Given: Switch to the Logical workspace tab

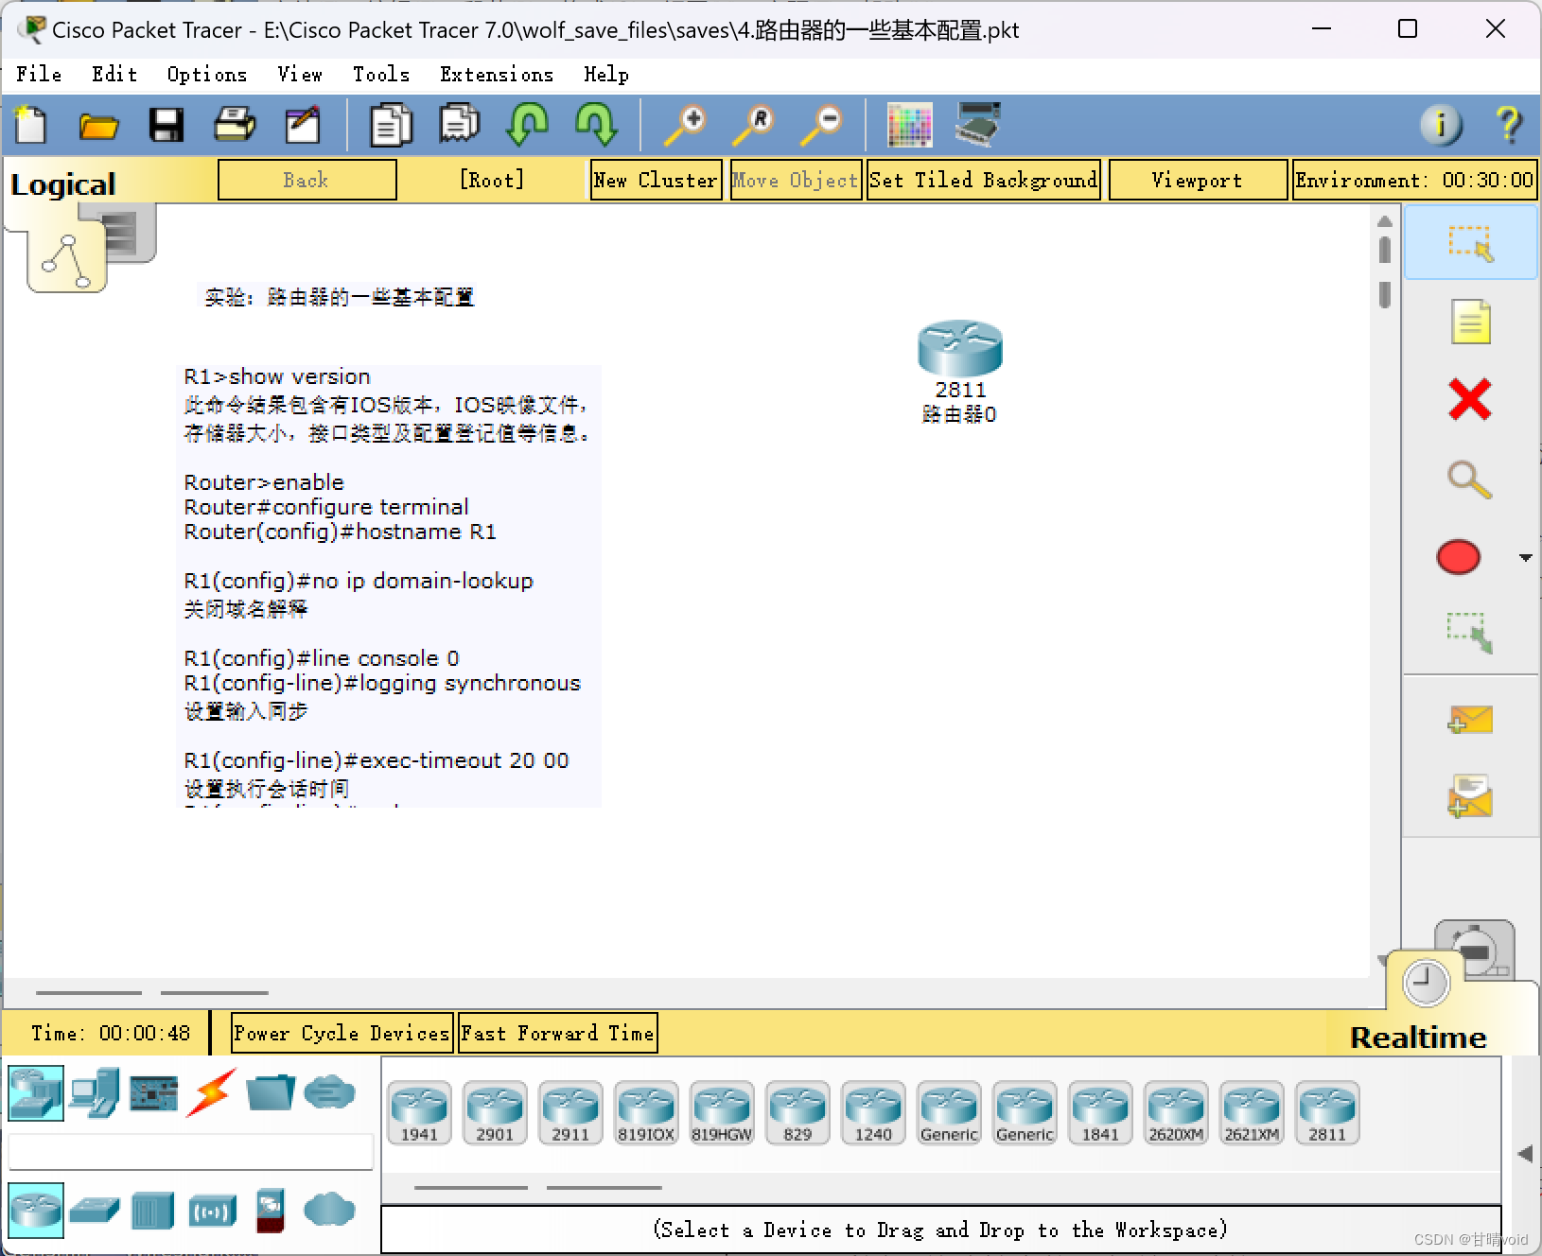Looking at the screenshot, I should [63, 183].
